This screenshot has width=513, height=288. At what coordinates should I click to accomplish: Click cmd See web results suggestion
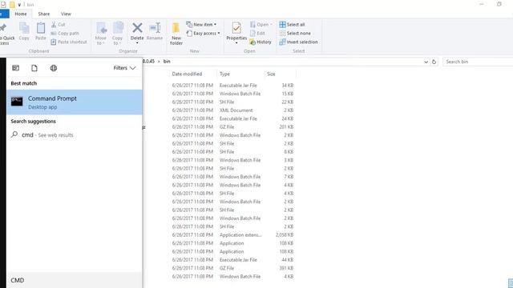75,135
